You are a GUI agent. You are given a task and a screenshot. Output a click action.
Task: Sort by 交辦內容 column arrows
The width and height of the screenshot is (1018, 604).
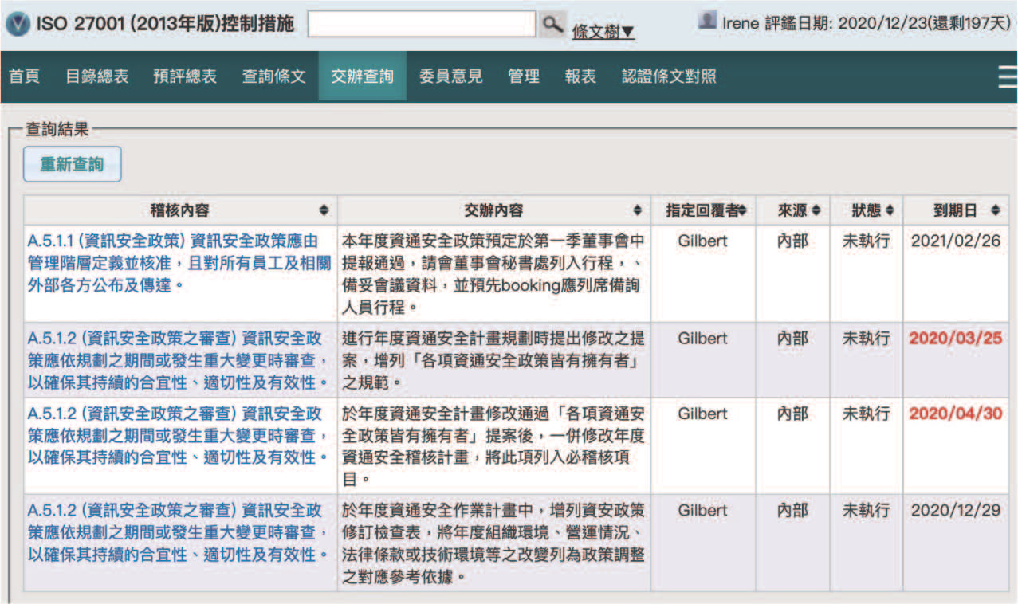[x=637, y=210]
